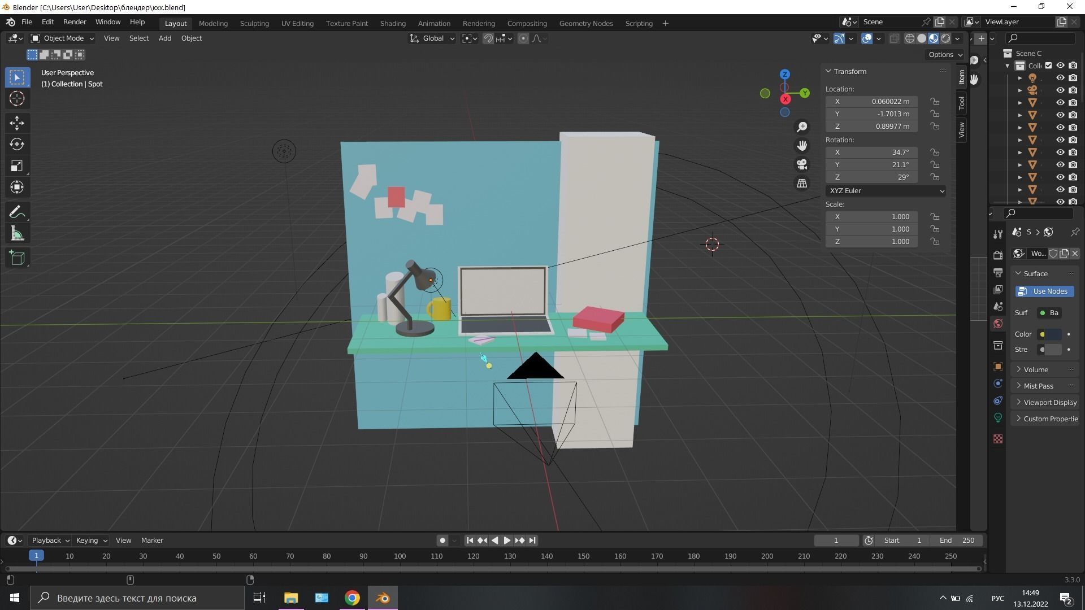Image resolution: width=1085 pixels, height=610 pixels.
Task: Click the End frame field
Action: 957,541
